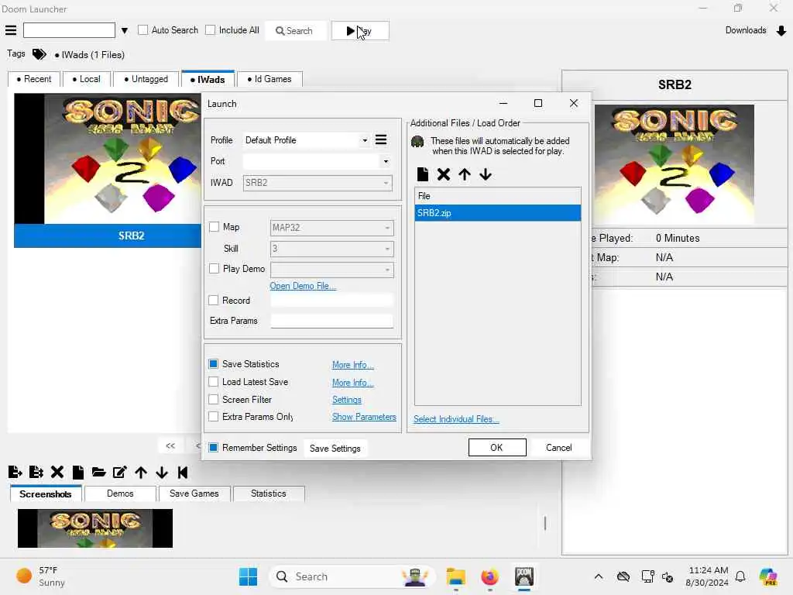Switch to the Recent tab

[34, 79]
